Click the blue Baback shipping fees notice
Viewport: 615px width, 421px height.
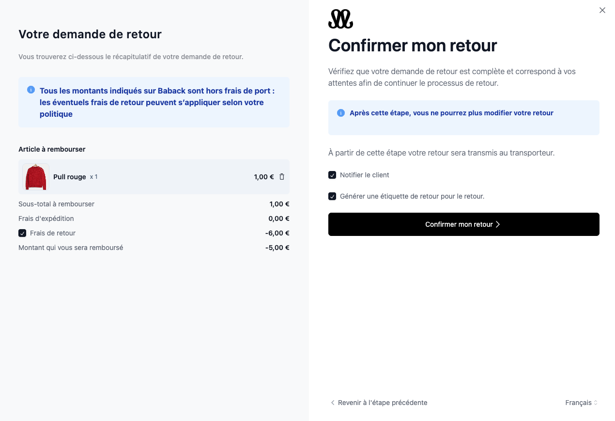point(154,102)
